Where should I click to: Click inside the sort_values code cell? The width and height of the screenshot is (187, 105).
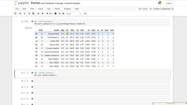click(102, 22)
